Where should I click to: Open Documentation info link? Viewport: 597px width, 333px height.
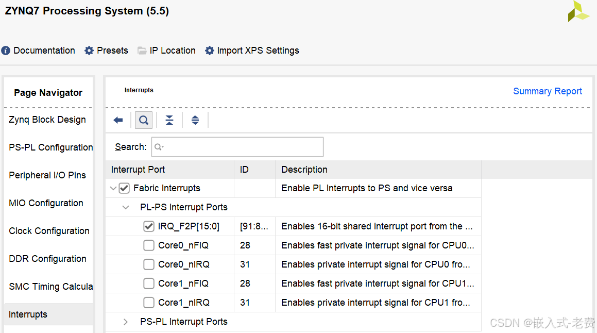(38, 51)
